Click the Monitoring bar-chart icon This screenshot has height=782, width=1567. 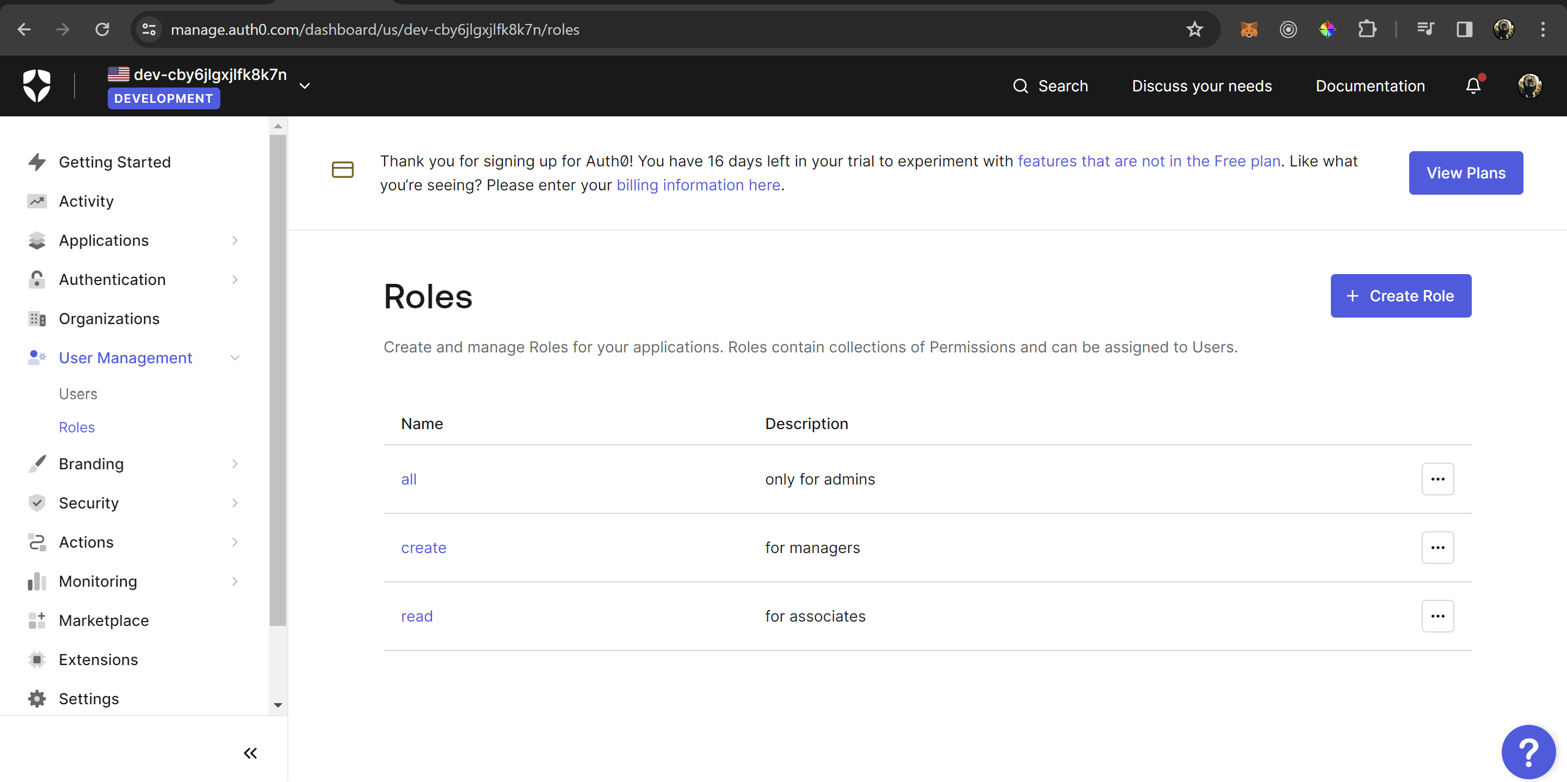click(x=37, y=581)
